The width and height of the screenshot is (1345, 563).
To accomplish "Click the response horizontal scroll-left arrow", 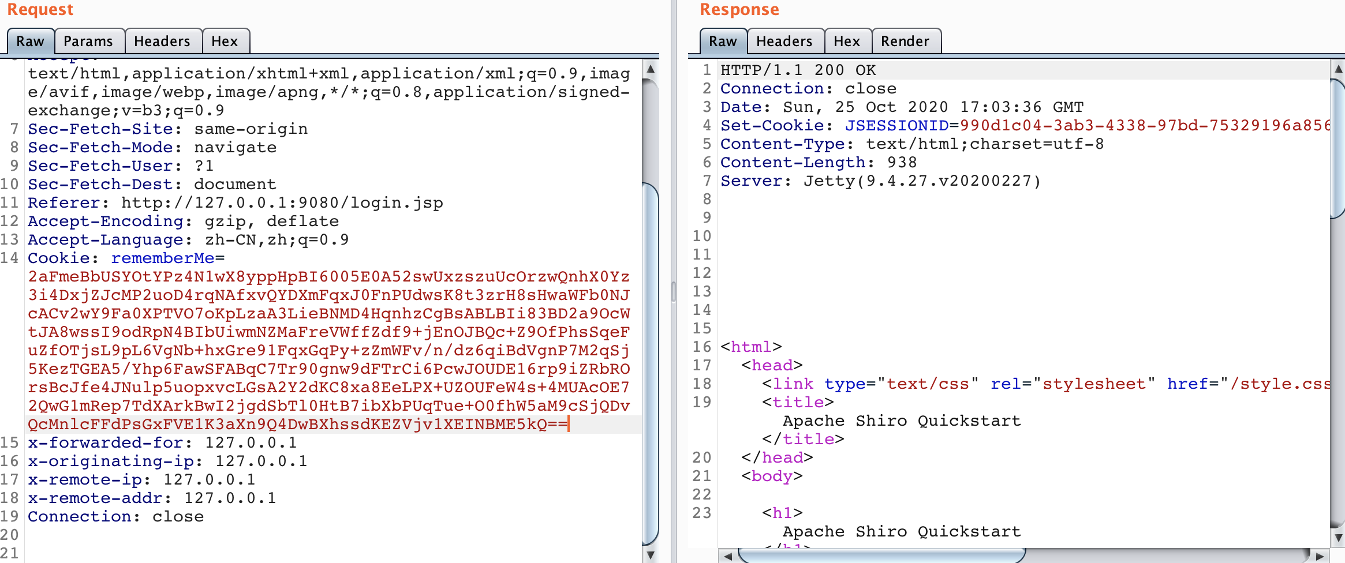I will tap(728, 556).
